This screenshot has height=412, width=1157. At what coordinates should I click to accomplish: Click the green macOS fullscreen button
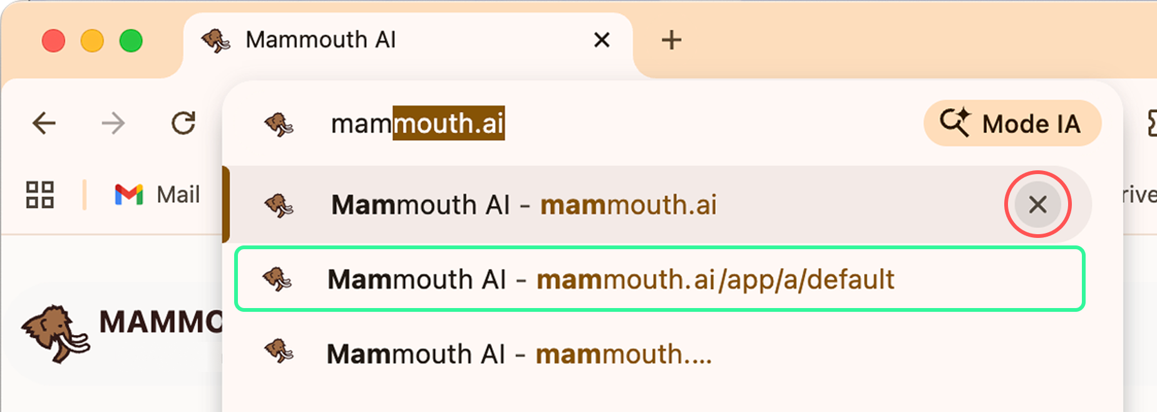pos(131,41)
